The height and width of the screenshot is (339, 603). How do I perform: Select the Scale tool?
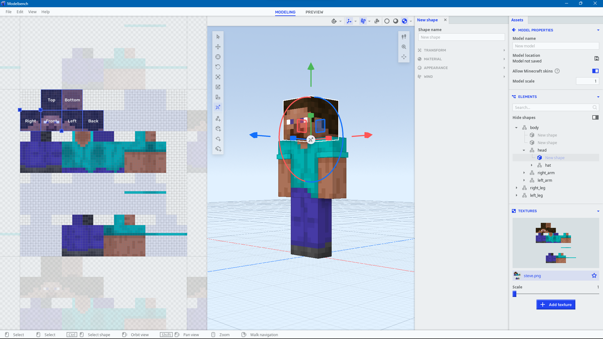coord(218,77)
